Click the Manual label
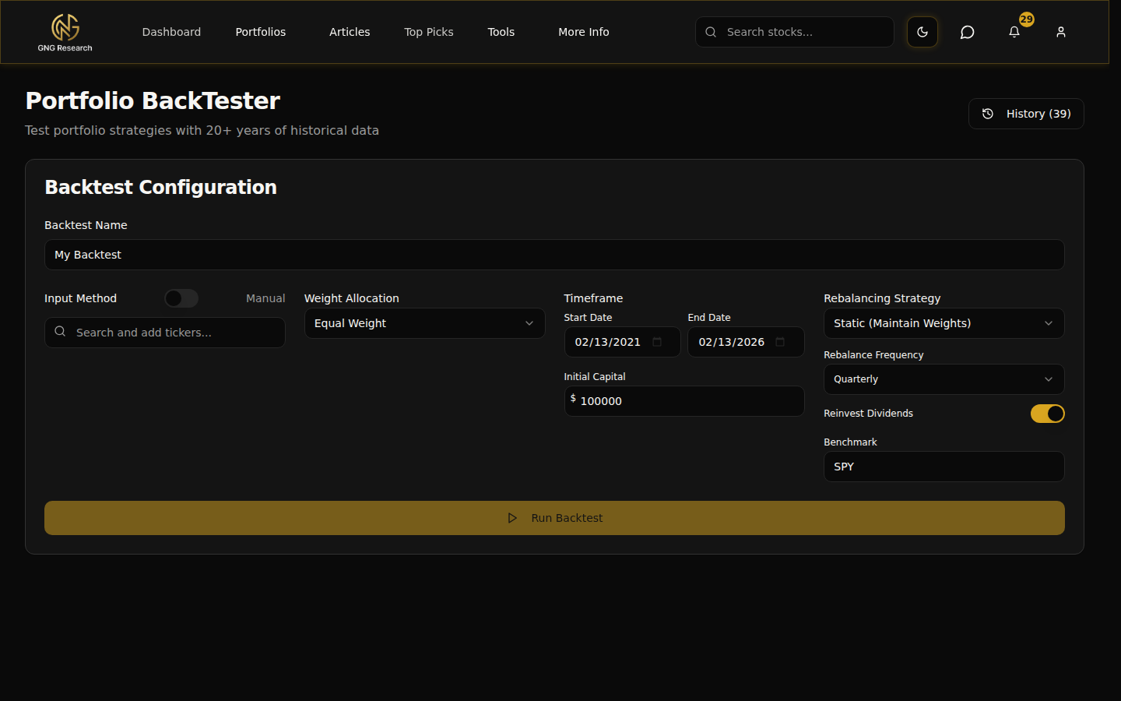Screen dimensions: 1121x701 (265, 298)
